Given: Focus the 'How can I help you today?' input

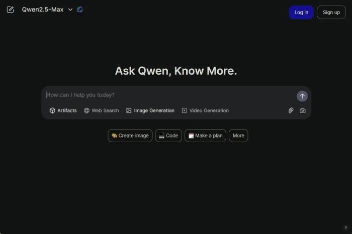Looking at the screenshot, I should 169,95.
